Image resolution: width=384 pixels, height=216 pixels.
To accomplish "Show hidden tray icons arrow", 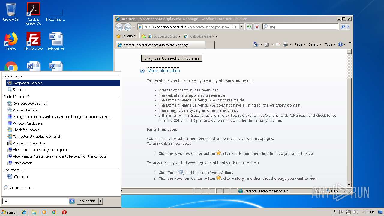I will (334, 212).
